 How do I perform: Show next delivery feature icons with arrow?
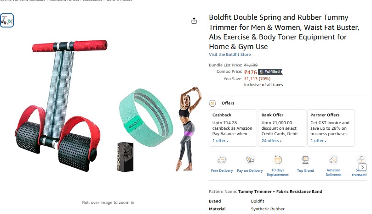(x=362, y=167)
